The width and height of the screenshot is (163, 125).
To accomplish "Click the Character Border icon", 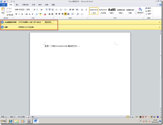I will 52,10.
